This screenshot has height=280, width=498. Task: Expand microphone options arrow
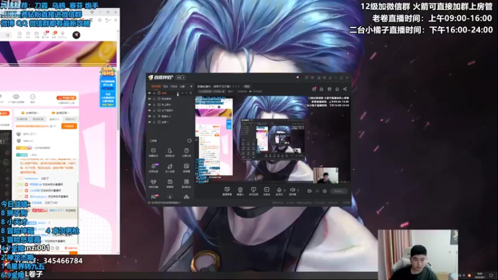click(x=284, y=190)
